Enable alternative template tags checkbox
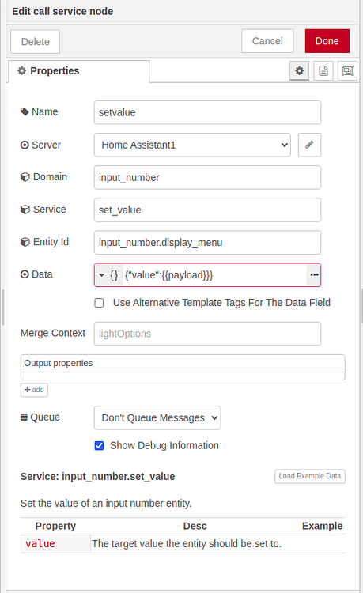The image size is (363, 593). (x=99, y=303)
